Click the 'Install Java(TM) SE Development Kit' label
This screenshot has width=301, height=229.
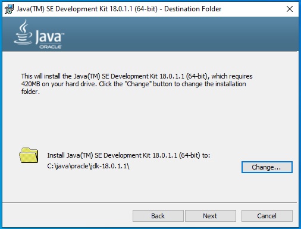[128, 155]
